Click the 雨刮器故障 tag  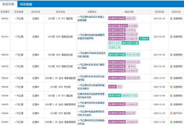click(132, 34)
